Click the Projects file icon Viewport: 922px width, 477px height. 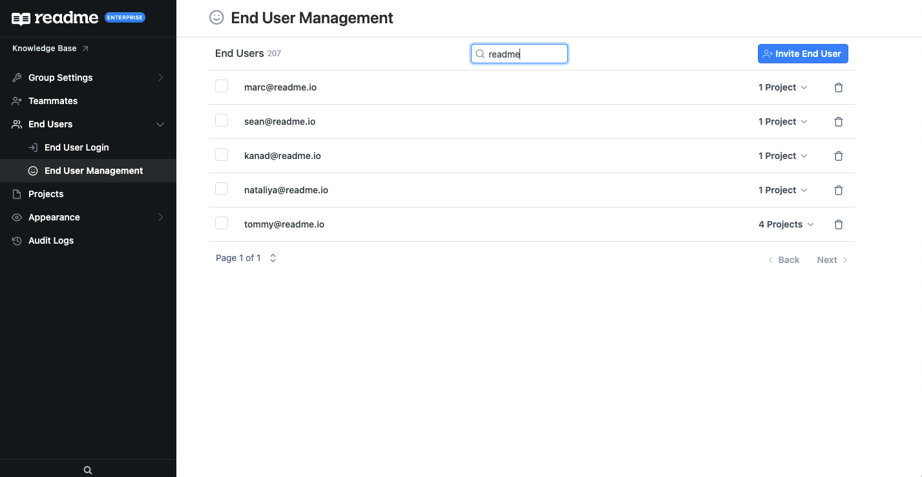pos(17,194)
